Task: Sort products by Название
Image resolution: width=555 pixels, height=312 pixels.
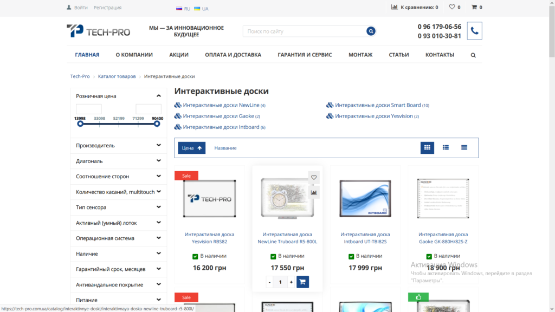Action: coord(225,148)
